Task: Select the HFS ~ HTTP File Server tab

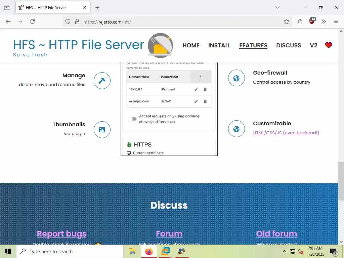Action: pos(53,7)
